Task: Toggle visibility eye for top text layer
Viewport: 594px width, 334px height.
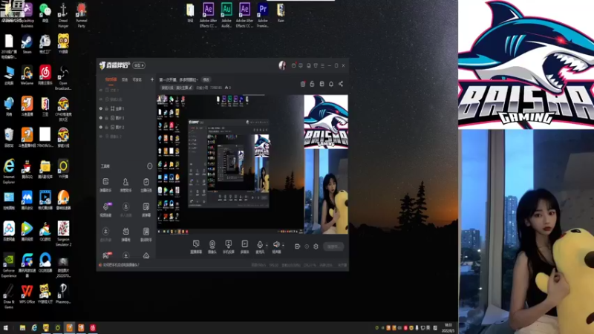Action: tap(101, 90)
